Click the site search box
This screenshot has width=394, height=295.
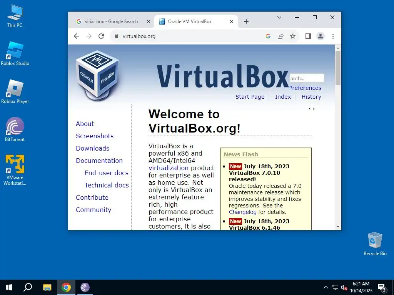click(307, 78)
